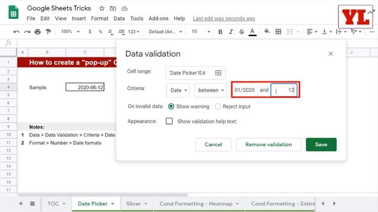Image resolution: width=378 pixels, height=212 pixels.
Task: Click the Print icon
Action: click(38, 32)
